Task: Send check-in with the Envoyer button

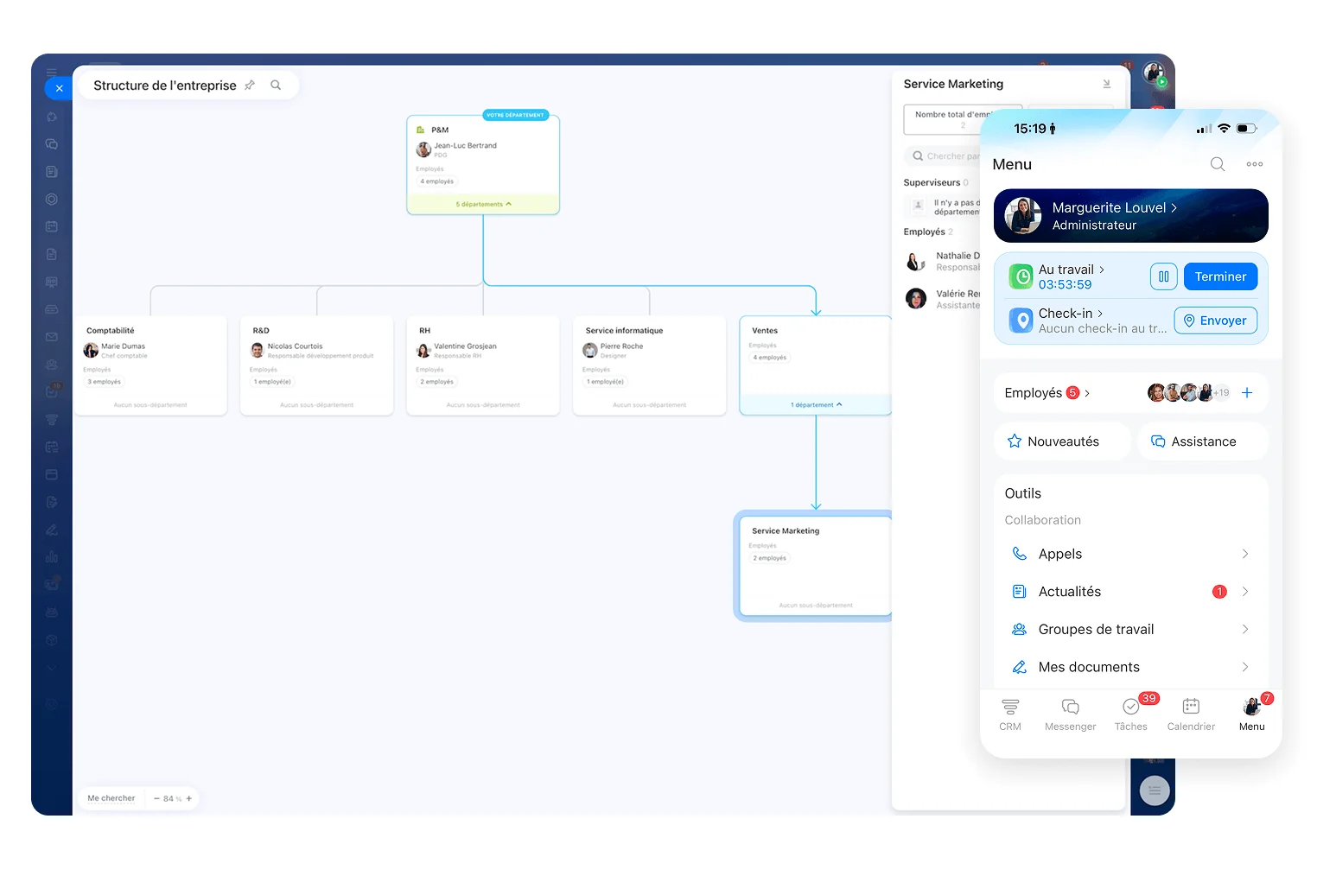Action: pyautogui.click(x=1215, y=321)
